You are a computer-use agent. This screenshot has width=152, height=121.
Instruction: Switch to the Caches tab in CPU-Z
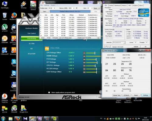(x=111, y=5)
